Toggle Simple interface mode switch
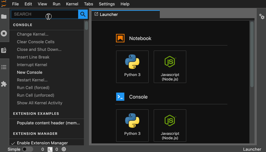Viewport: 266px width, 152px height. (x=27, y=149)
